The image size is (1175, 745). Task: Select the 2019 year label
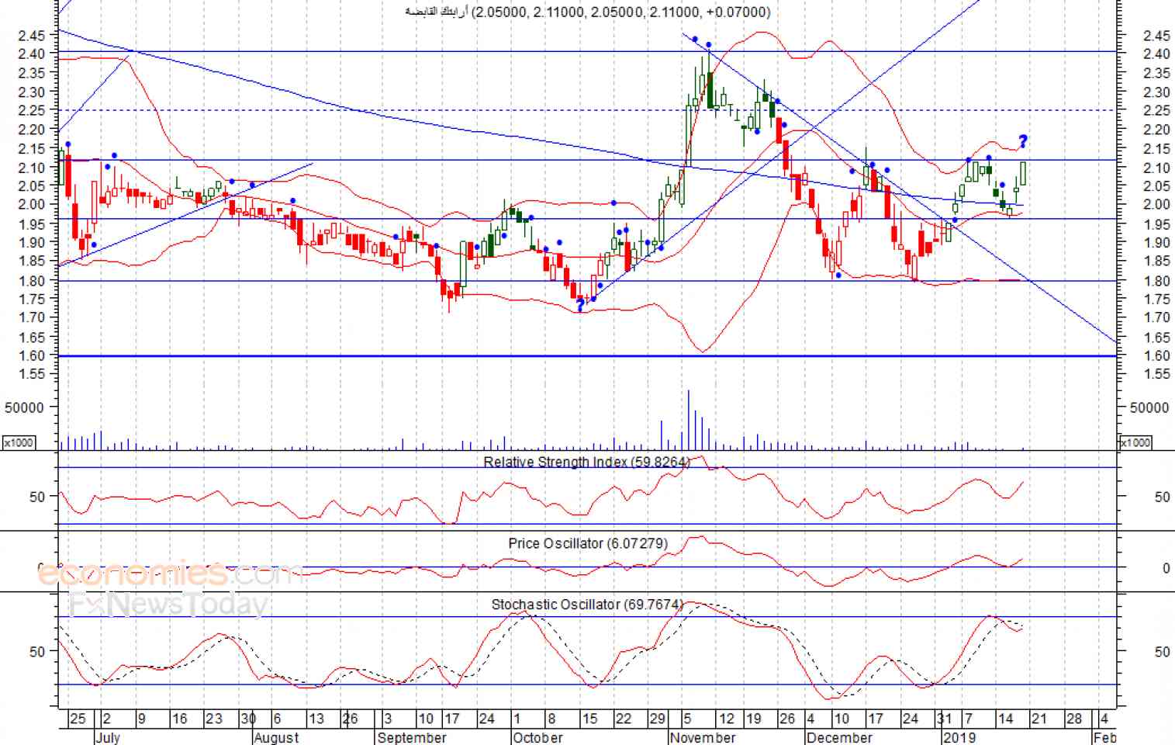tap(959, 737)
